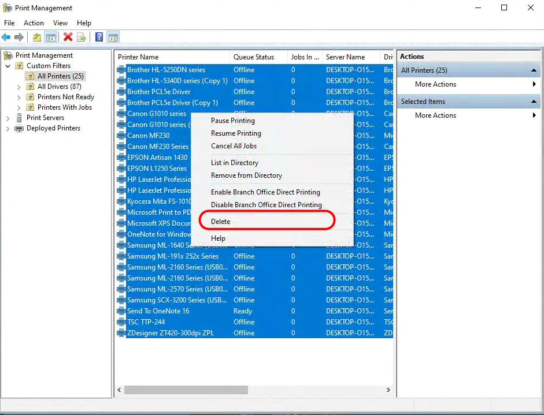The width and height of the screenshot is (544, 415).
Task: Toggle the show/hide action pane icon
Action: click(x=113, y=37)
